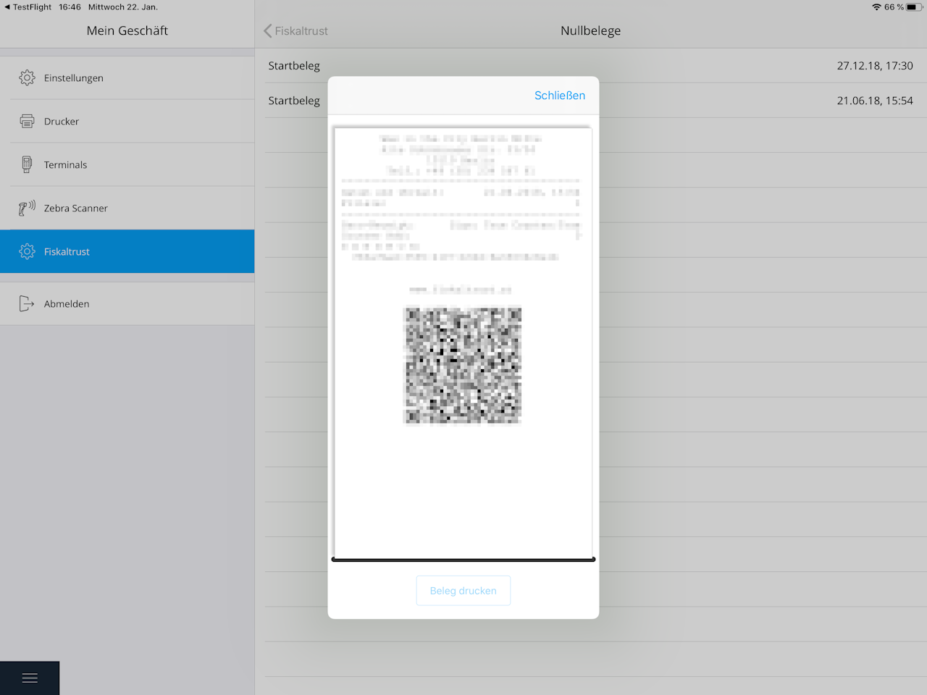
Task: Close the receipt dialog with Schließen
Action: coord(560,96)
